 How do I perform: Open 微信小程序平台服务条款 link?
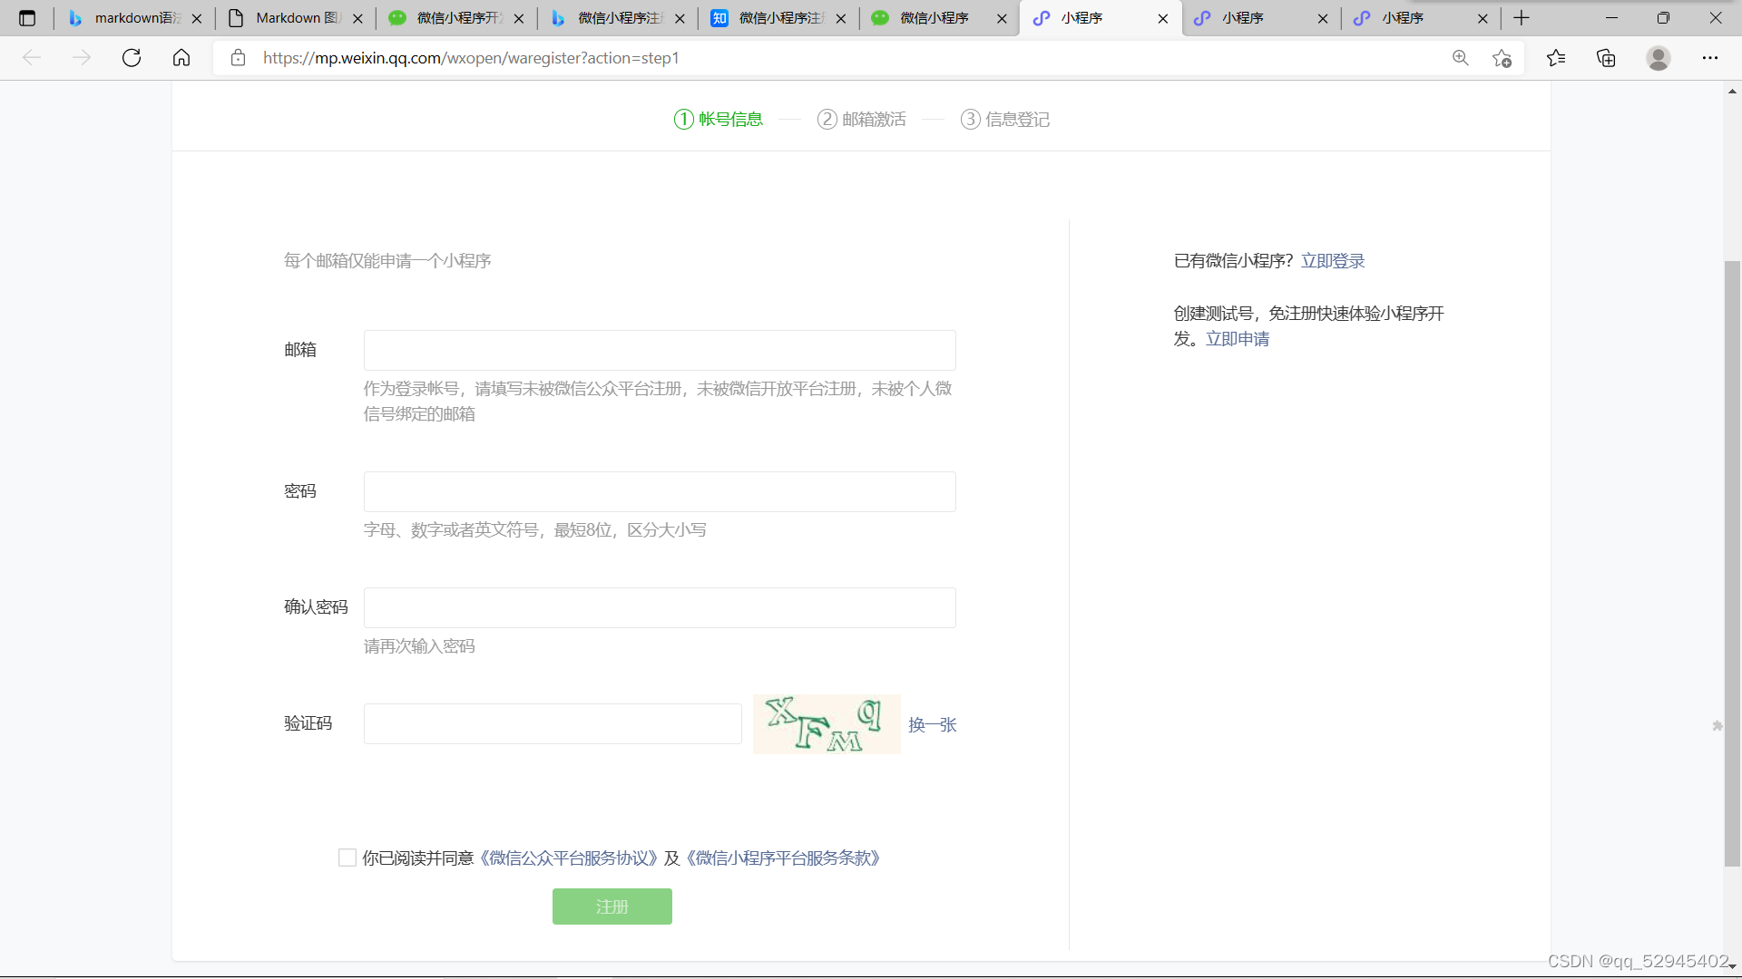[783, 858]
